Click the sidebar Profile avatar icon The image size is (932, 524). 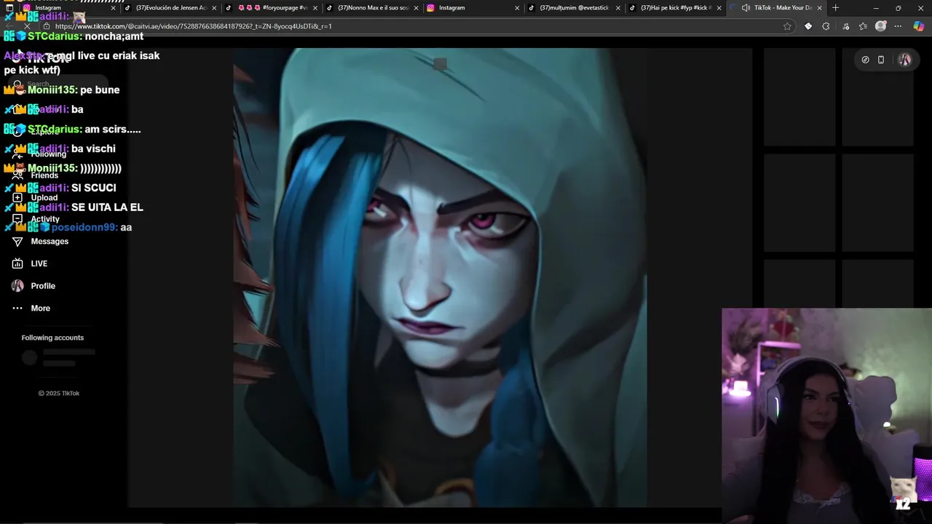[x=17, y=286]
